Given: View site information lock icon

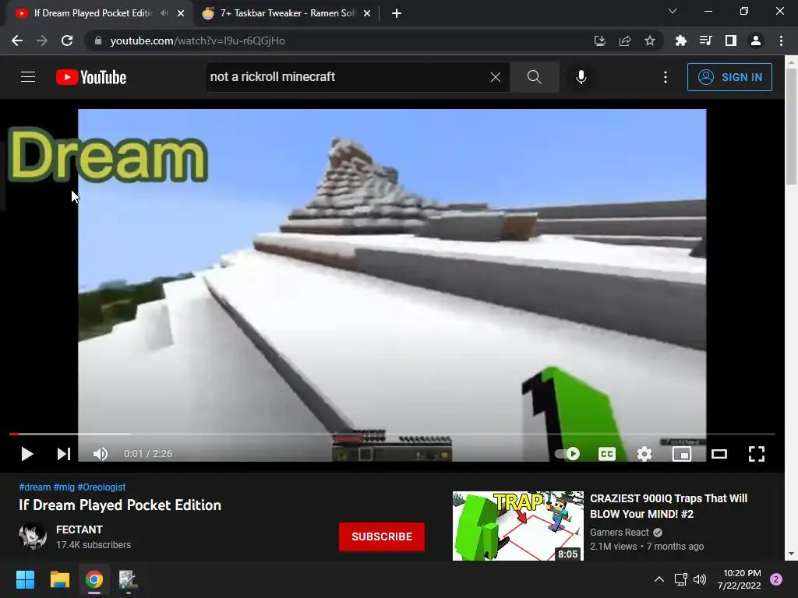Looking at the screenshot, I should 98,40.
